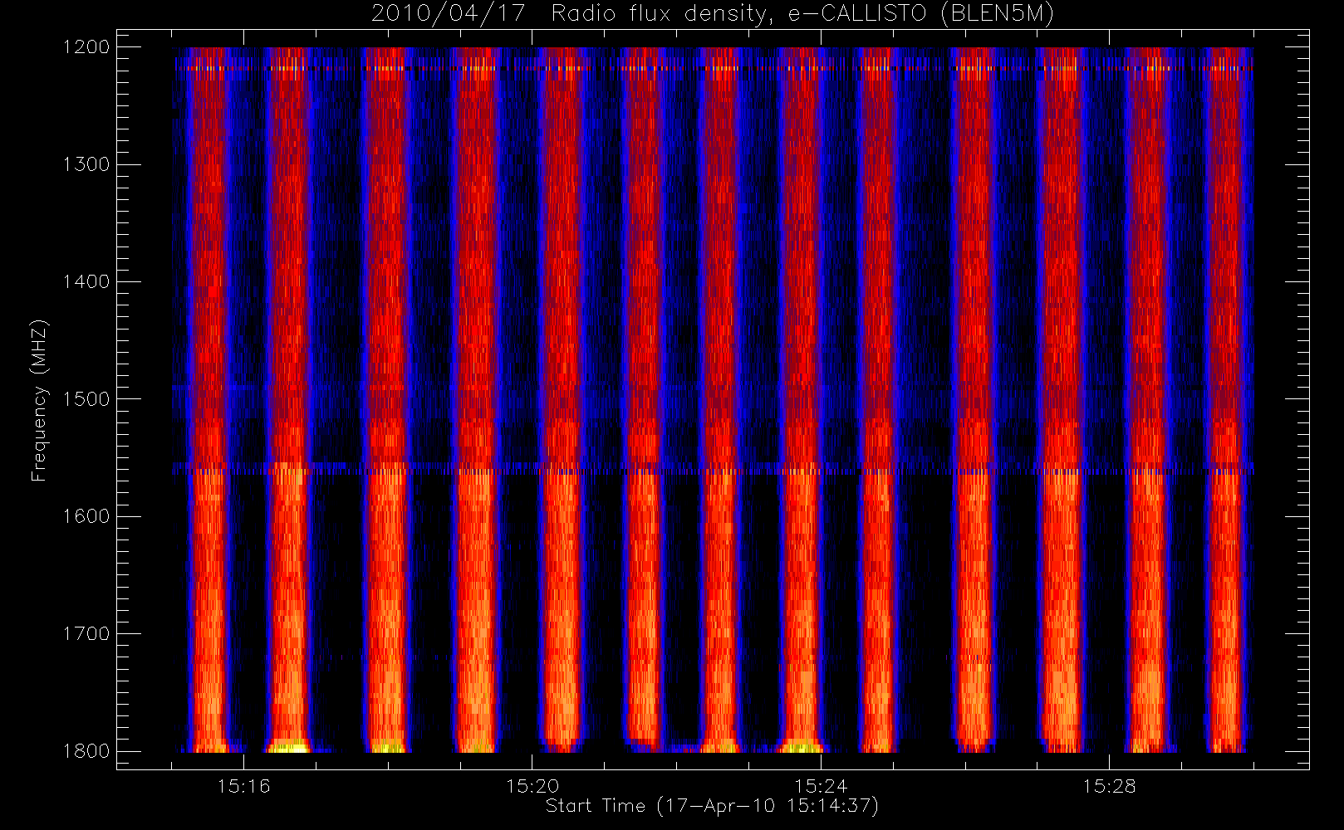Image resolution: width=1344 pixels, height=830 pixels.
Task: Click the 15:24 time tick label
Action: pos(821,786)
